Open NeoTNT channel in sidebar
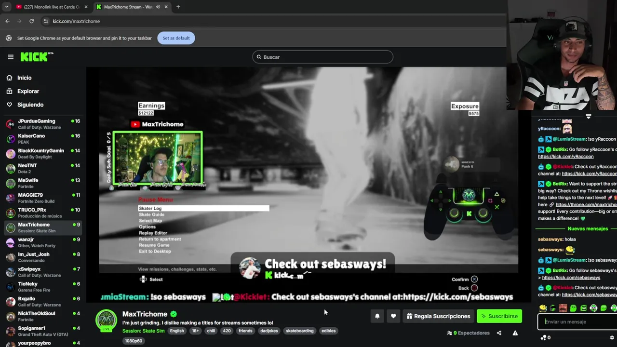This screenshot has height=347, width=617. pyautogui.click(x=43, y=168)
